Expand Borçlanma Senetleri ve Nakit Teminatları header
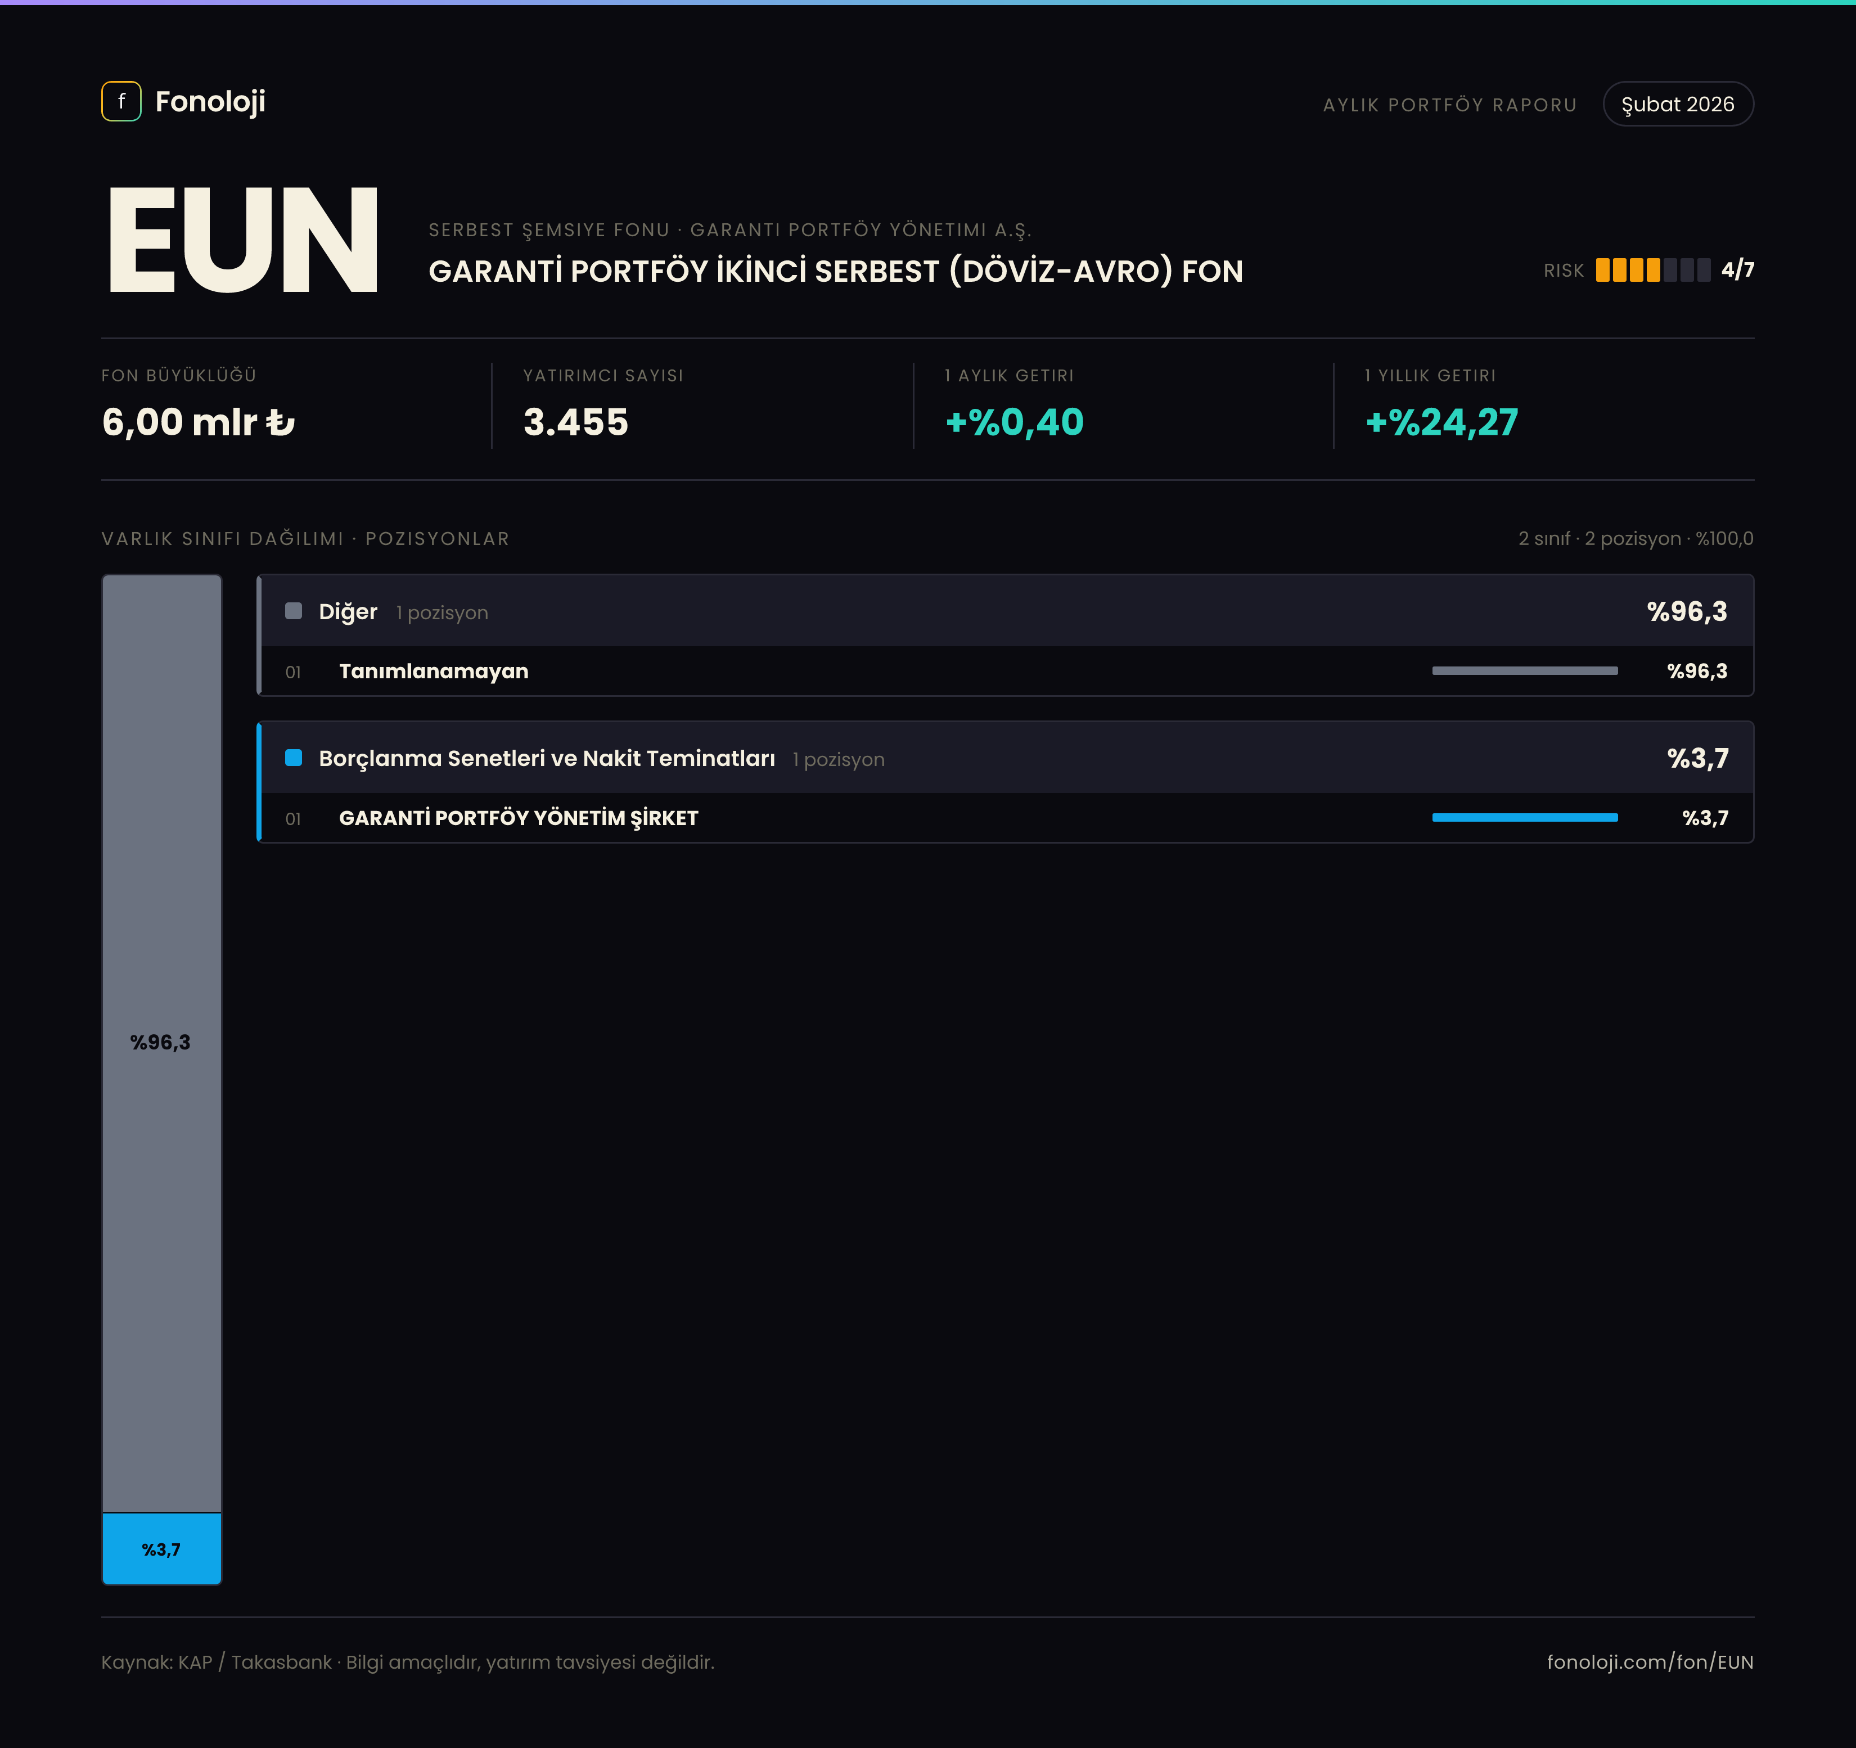The width and height of the screenshot is (1856, 1748). (1006, 757)
